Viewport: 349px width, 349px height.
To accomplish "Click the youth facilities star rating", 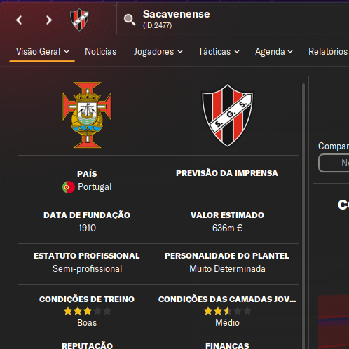I will (228, 311).
